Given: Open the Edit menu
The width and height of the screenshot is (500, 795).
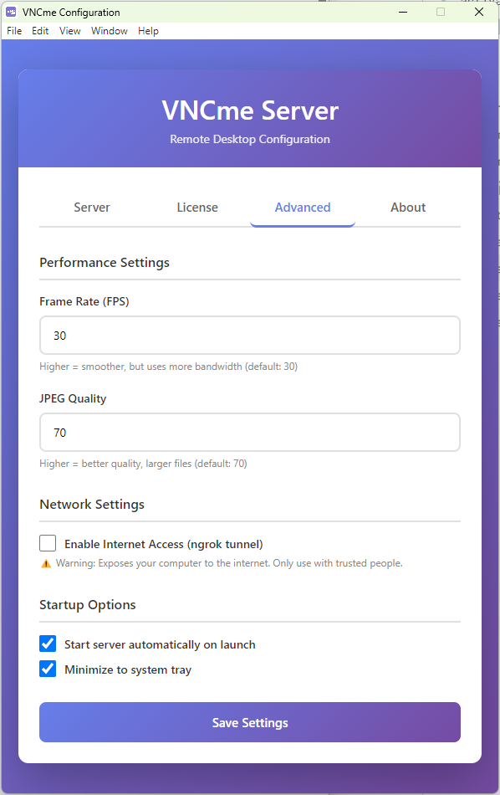Looking at the screenshot, I should (39, 31).
